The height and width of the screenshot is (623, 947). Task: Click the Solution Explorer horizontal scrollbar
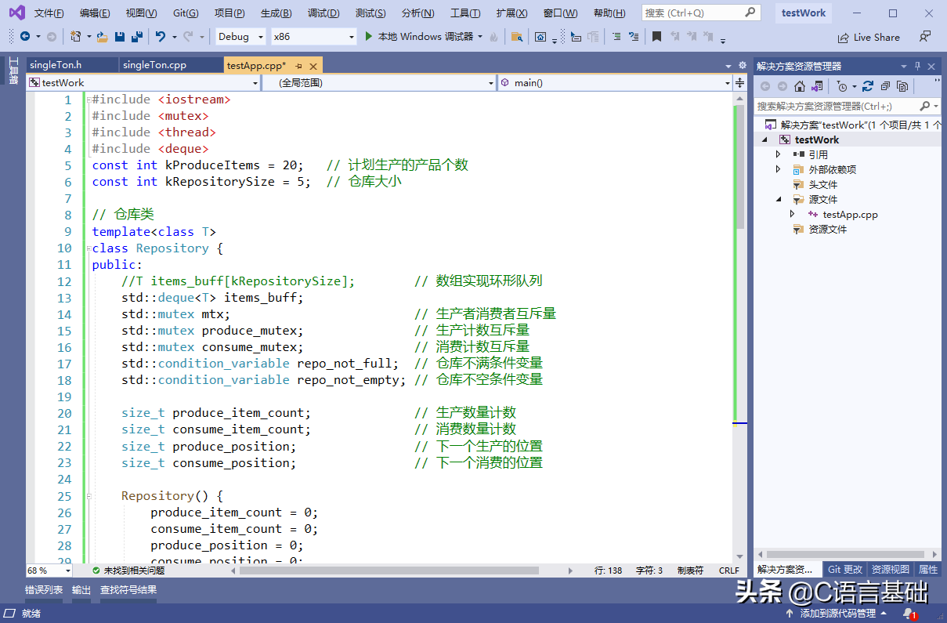click(x=847, y=554)
